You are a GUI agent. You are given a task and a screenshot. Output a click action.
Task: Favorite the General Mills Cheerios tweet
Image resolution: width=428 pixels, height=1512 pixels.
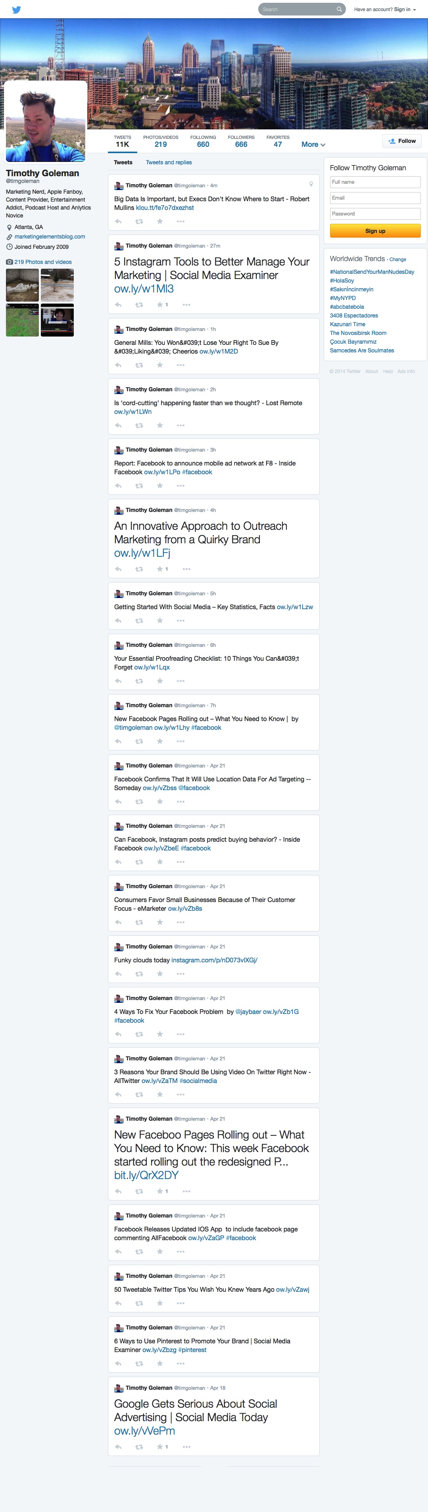click(x=159, y=365)
